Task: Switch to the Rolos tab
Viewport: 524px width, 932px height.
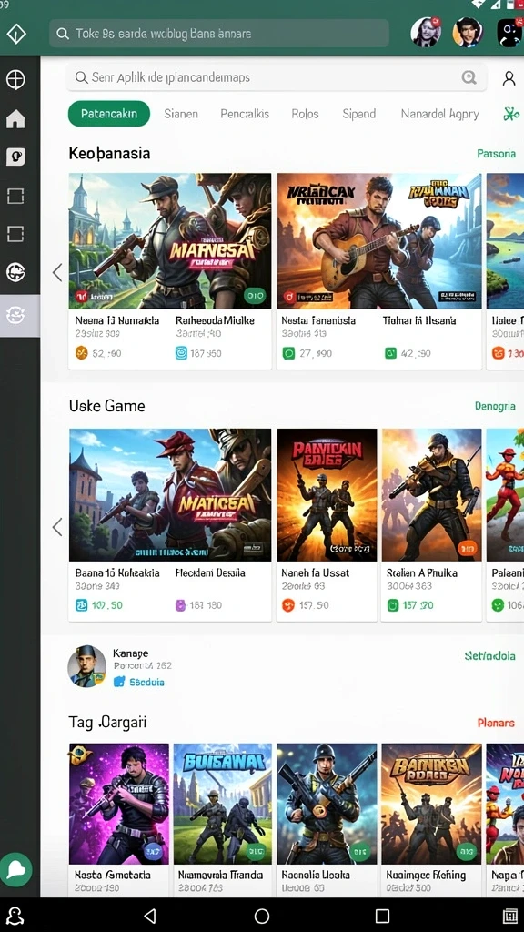Action: coord(306,114)
